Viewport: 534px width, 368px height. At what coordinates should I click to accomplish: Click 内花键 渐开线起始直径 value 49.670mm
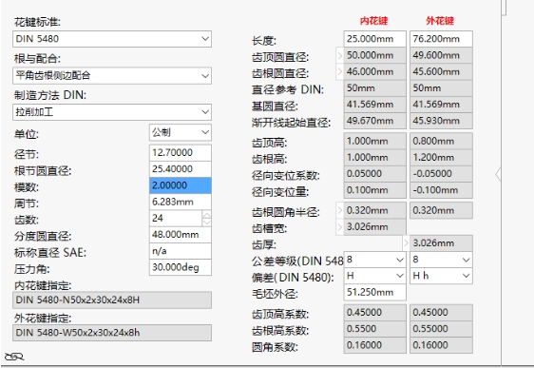pos(374,121)
